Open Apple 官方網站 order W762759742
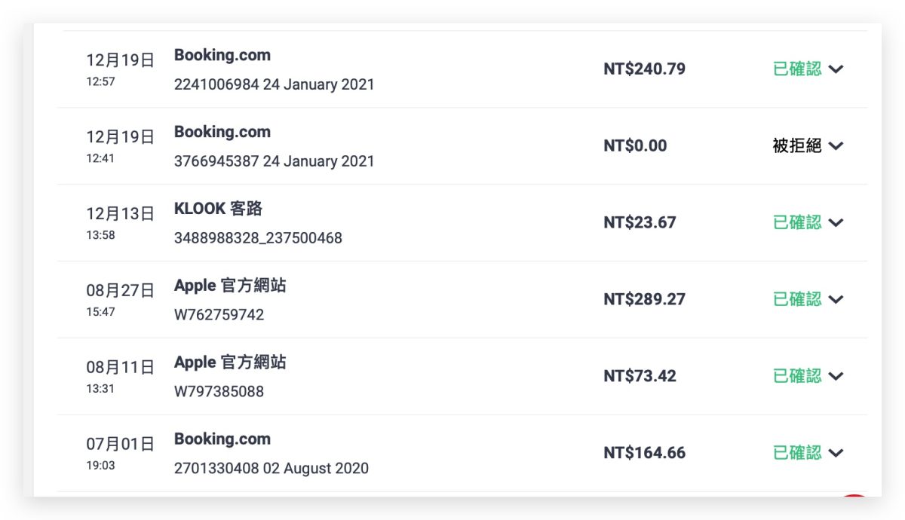The width and height of the screenshot is (905, 520). (x=219, y=315)
